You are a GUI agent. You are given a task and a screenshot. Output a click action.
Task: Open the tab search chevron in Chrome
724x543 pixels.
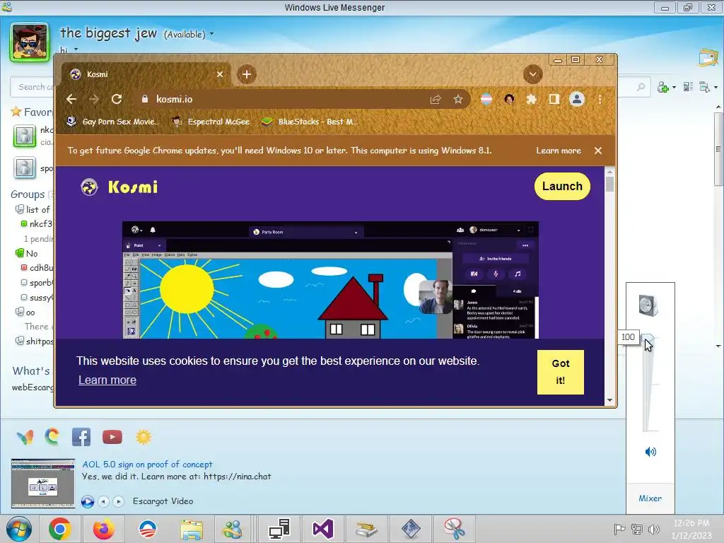[x=533, y=74]
